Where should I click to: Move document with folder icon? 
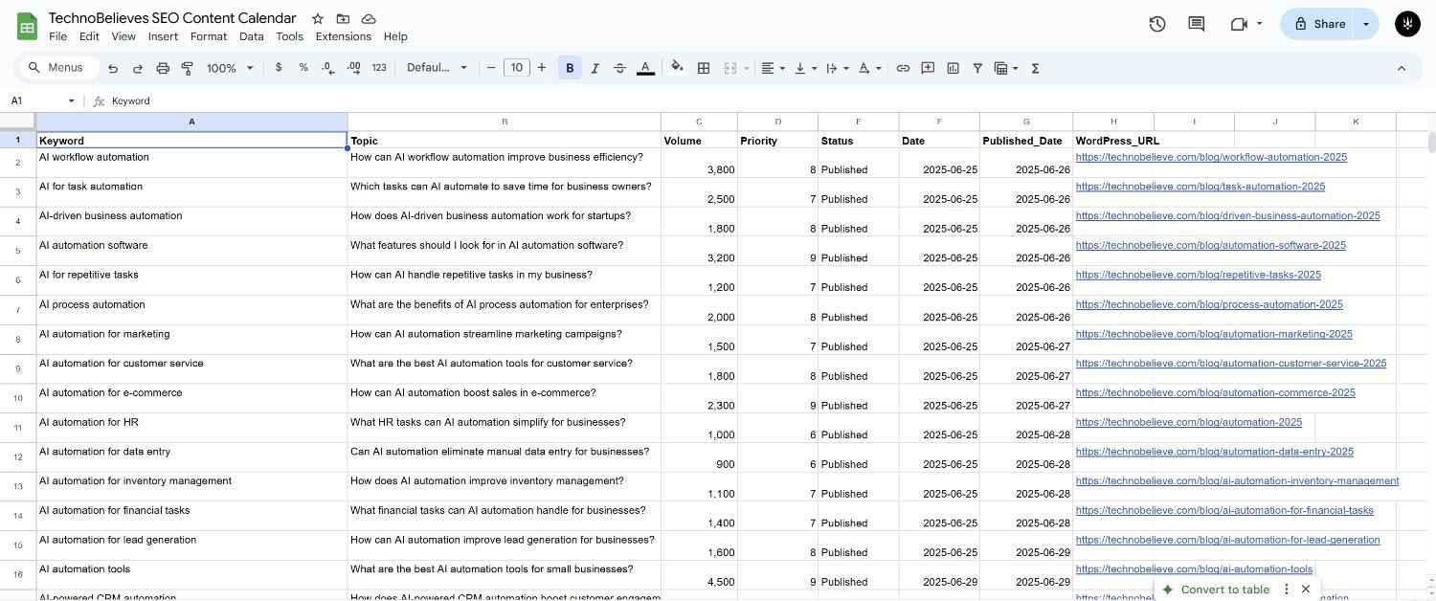pyautogui.click(x=343, y=19)
